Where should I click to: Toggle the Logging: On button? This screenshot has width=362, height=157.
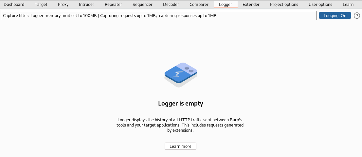point(335,15)
